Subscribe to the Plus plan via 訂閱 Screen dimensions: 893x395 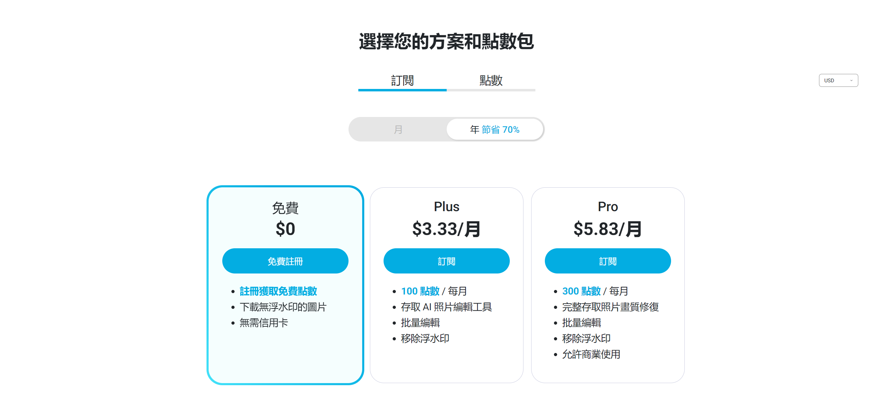click(446, 261)
